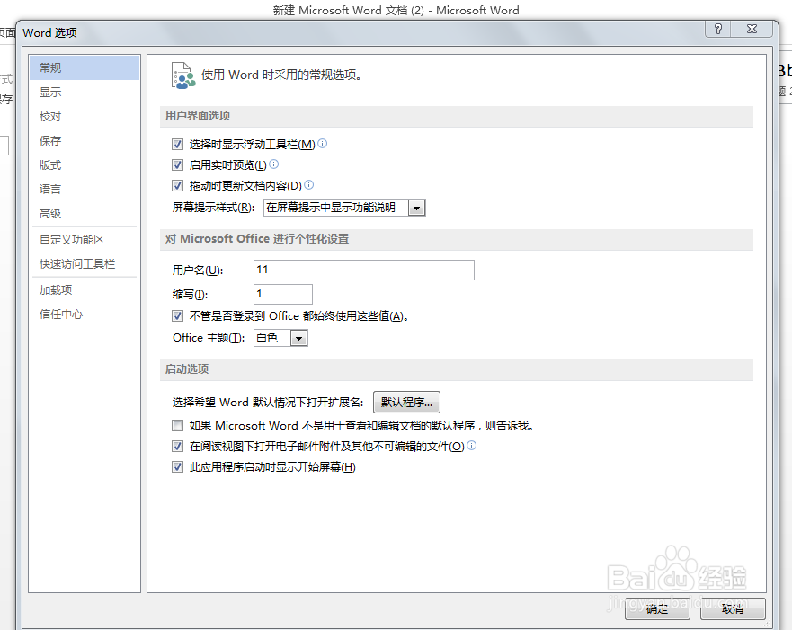Click the info icon beside 在阅读视图下打开电子邮件附件
The image size is (792, 630).
point(471,445)
